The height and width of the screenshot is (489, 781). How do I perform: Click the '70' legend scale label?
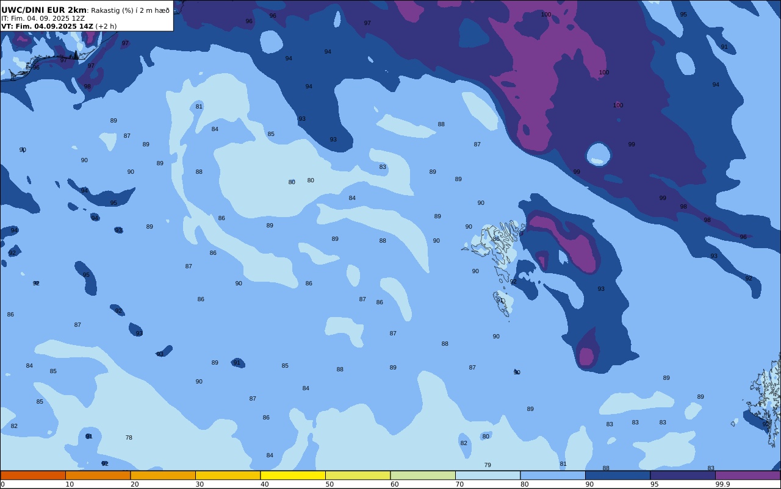[x=459, y=484]
